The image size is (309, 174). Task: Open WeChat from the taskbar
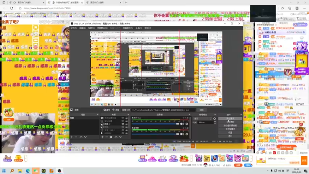[x=36, y=171]
